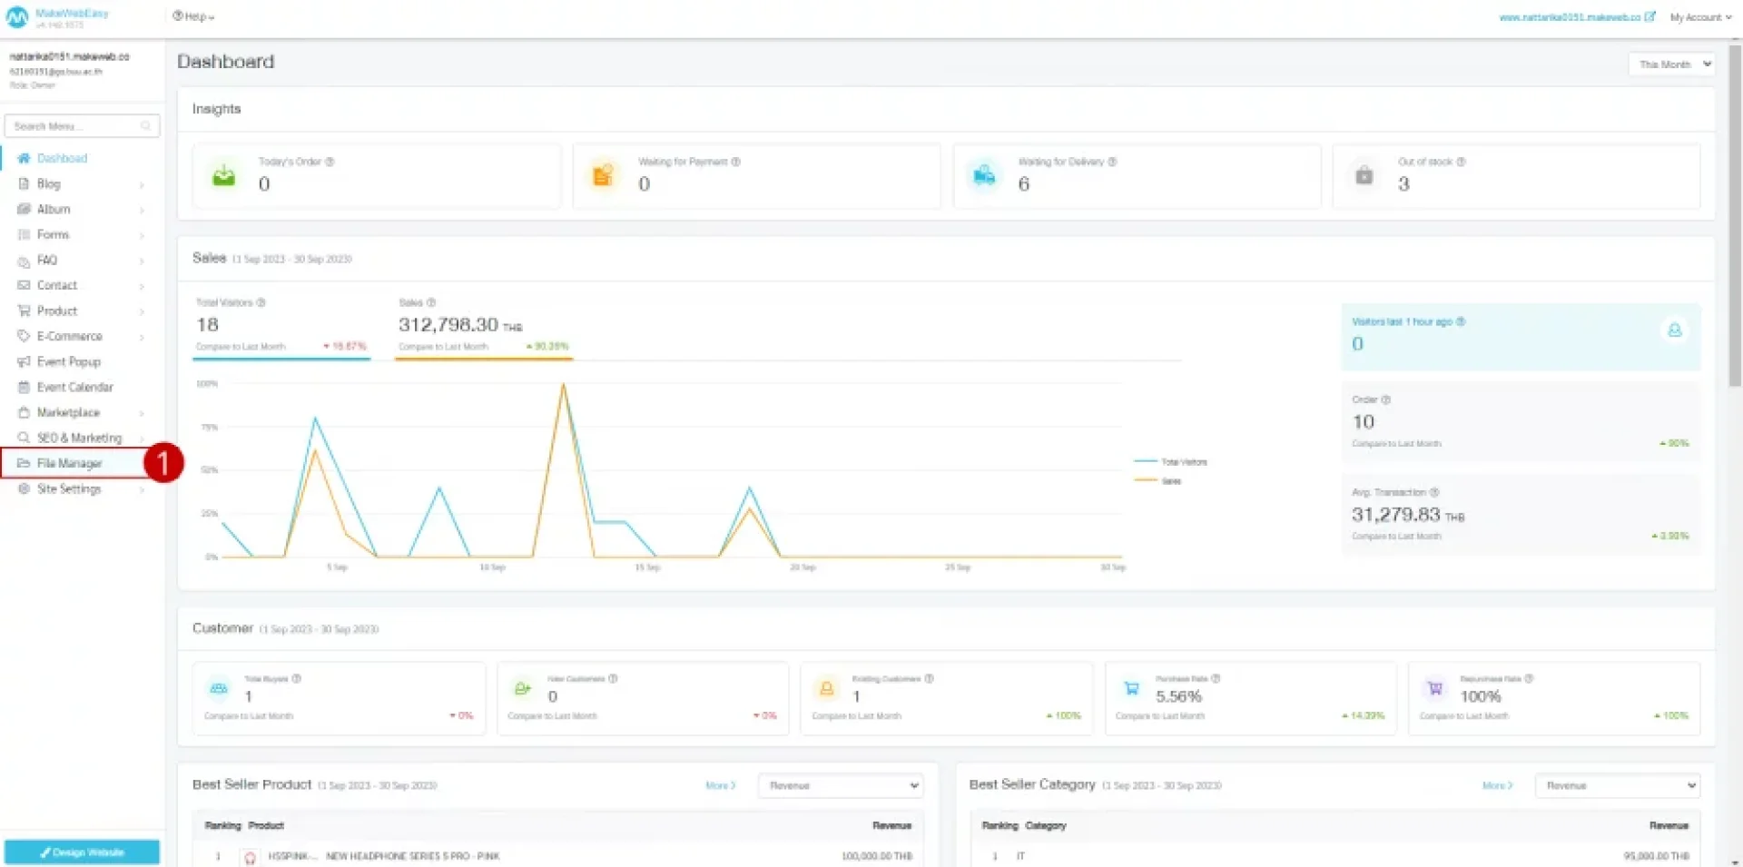Expand the E-Commerce sidebar menu

pos(70,336)
